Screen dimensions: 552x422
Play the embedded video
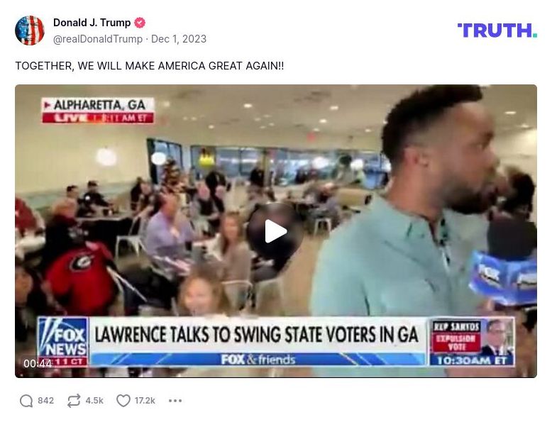point(276,231)
